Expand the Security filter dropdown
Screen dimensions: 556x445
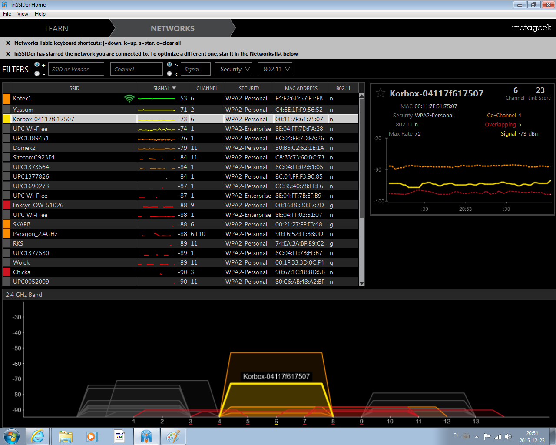point(235,69)
